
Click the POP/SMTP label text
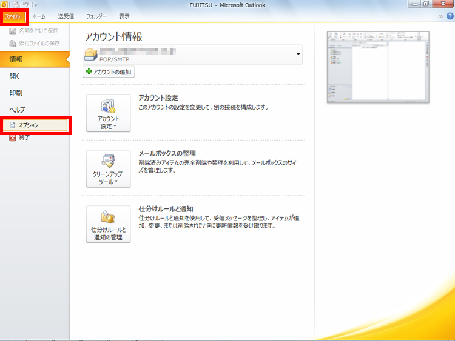[114, 59]
